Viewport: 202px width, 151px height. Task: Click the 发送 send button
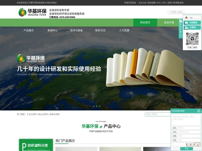click(187, 148)
